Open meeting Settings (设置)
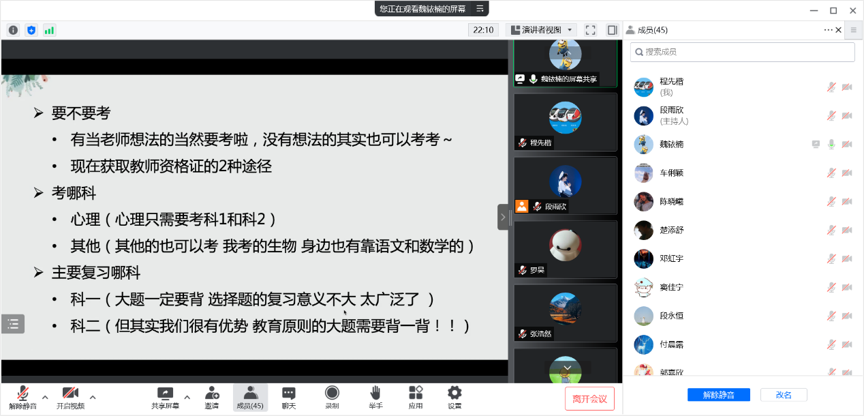Viewport: 864px width, 416px height. click(454, 398)
